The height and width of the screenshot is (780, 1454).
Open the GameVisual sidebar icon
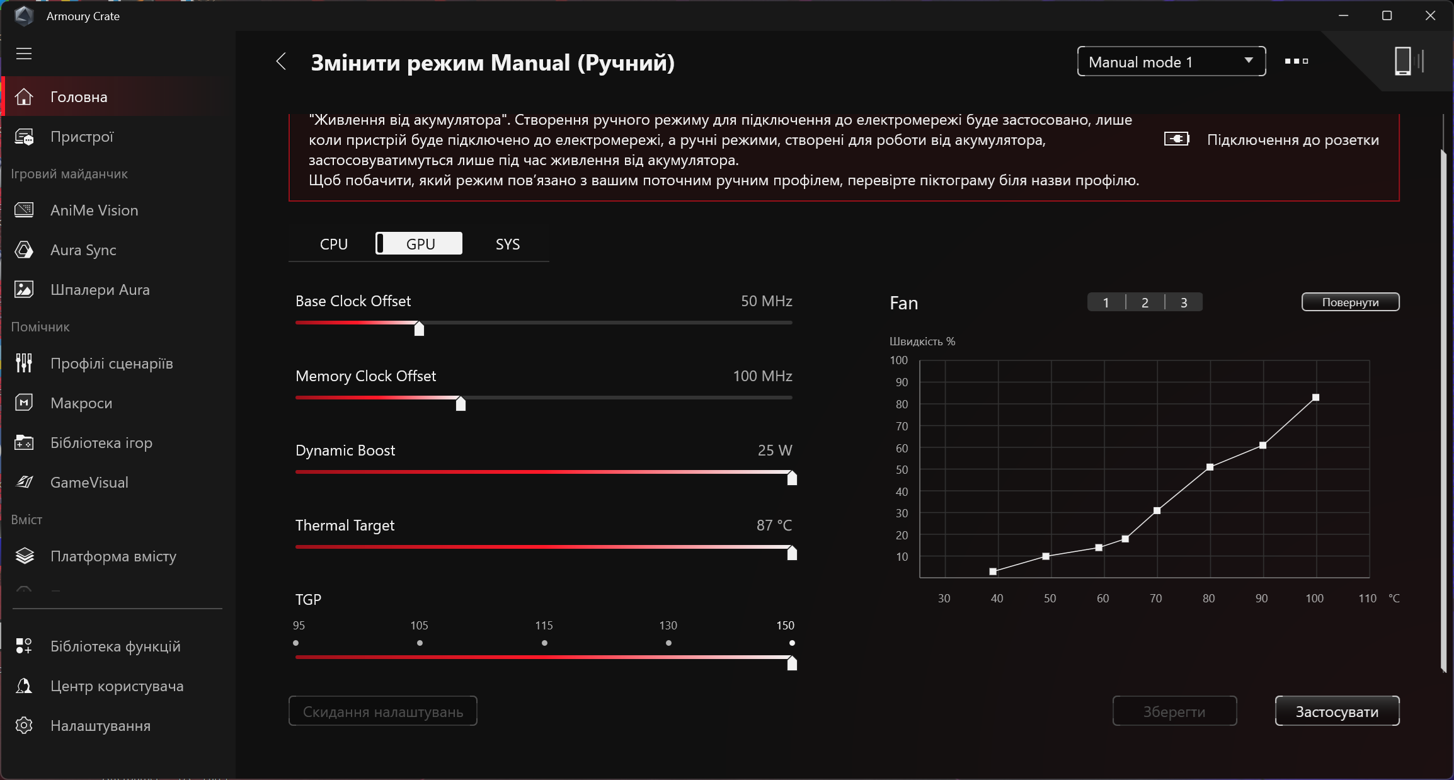(x=24, y=483)
